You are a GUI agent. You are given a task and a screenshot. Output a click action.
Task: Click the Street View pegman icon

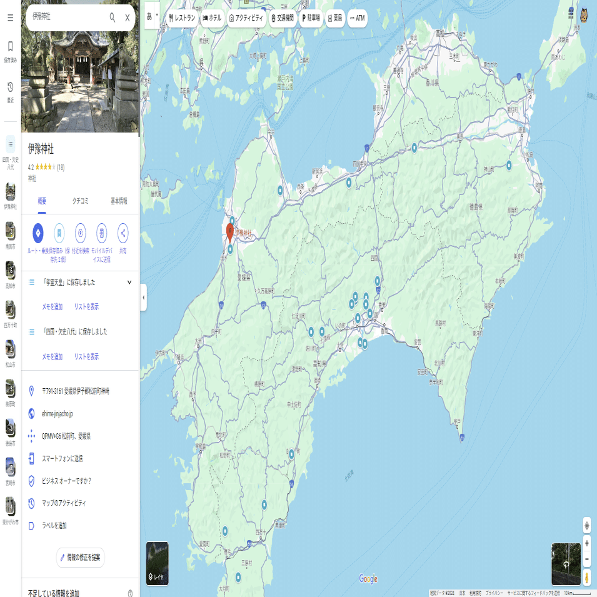click(x=587, y=577)
